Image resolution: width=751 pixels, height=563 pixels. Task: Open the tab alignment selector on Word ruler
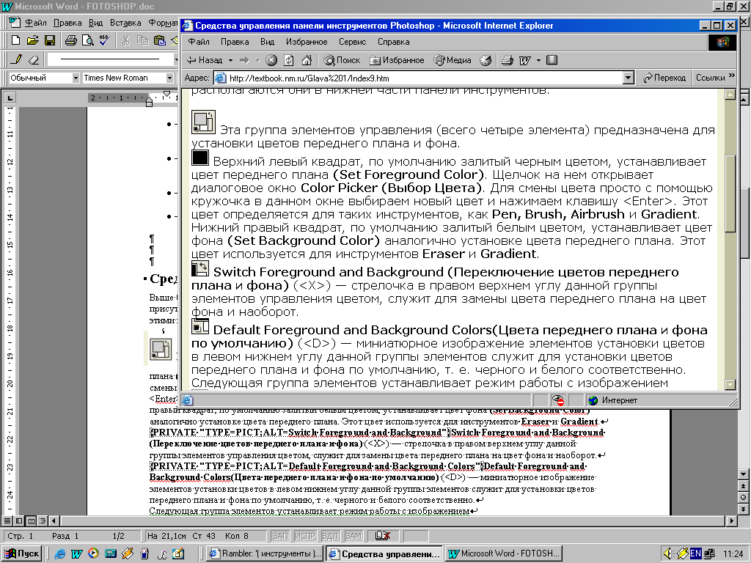10,98
